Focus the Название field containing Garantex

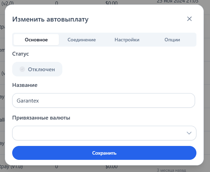(x=103, y=100)
